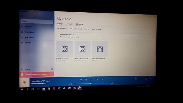Viewport: 183px width, 103px height.
Task: Open the Sort by Date added dropdown
Action: coord(76,29)
